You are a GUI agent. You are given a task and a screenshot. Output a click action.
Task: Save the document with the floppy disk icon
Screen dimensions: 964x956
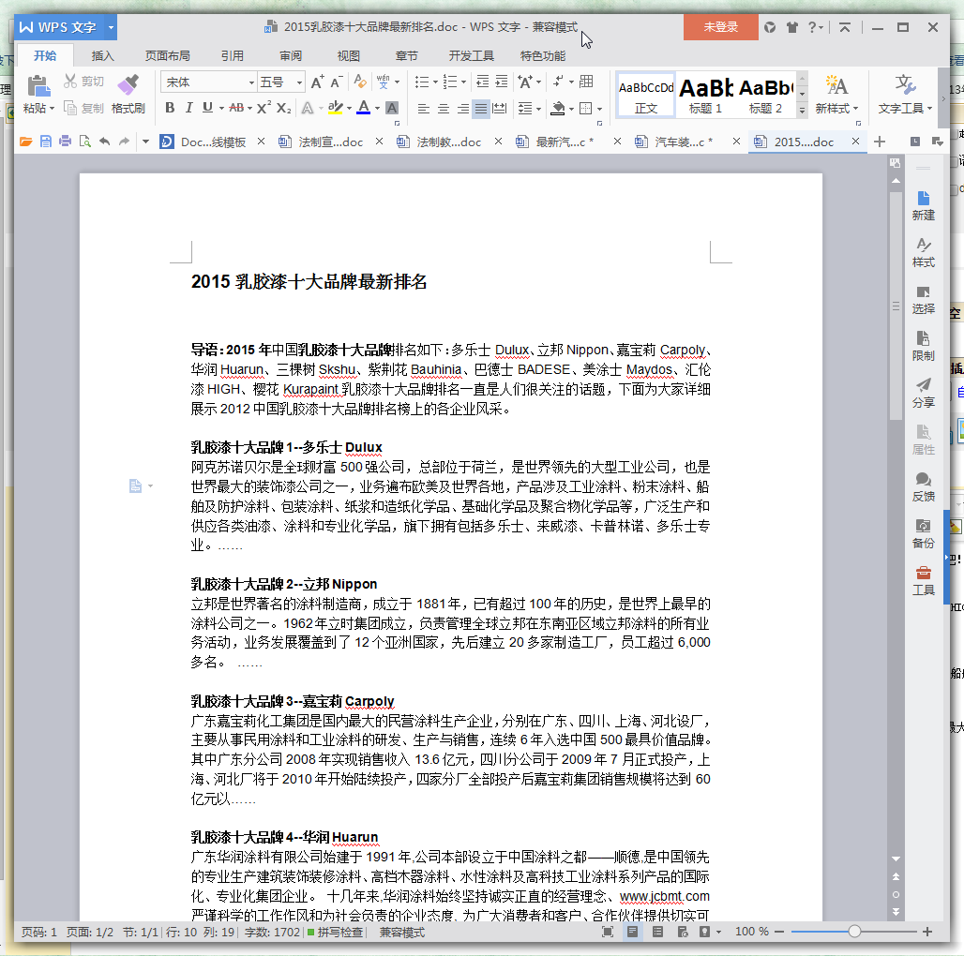click(x=46, y=142)
